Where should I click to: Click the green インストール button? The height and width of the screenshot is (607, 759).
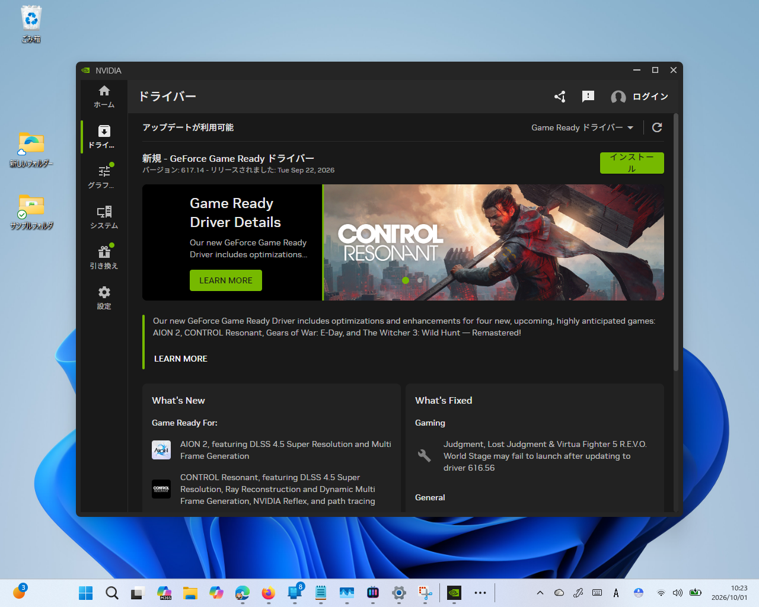[632, 163]
